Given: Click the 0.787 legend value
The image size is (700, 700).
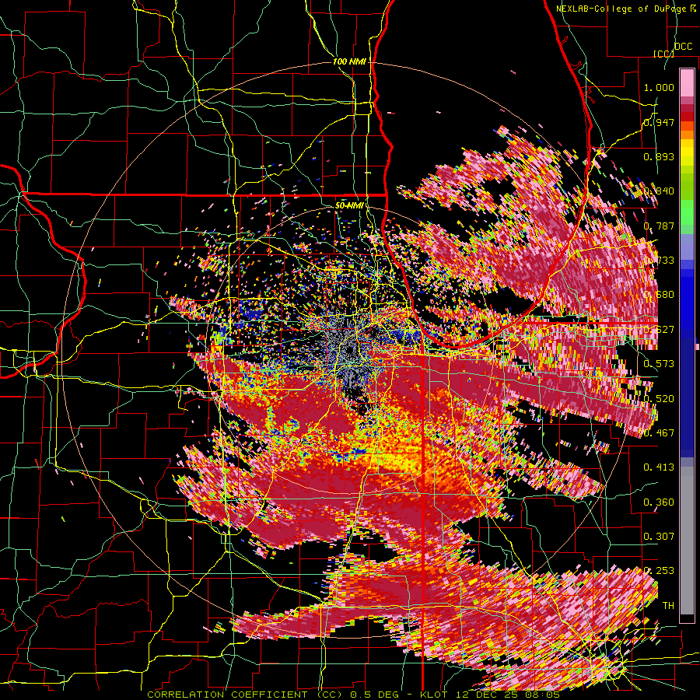Looking at the screenshot, I should pos(659,226).
